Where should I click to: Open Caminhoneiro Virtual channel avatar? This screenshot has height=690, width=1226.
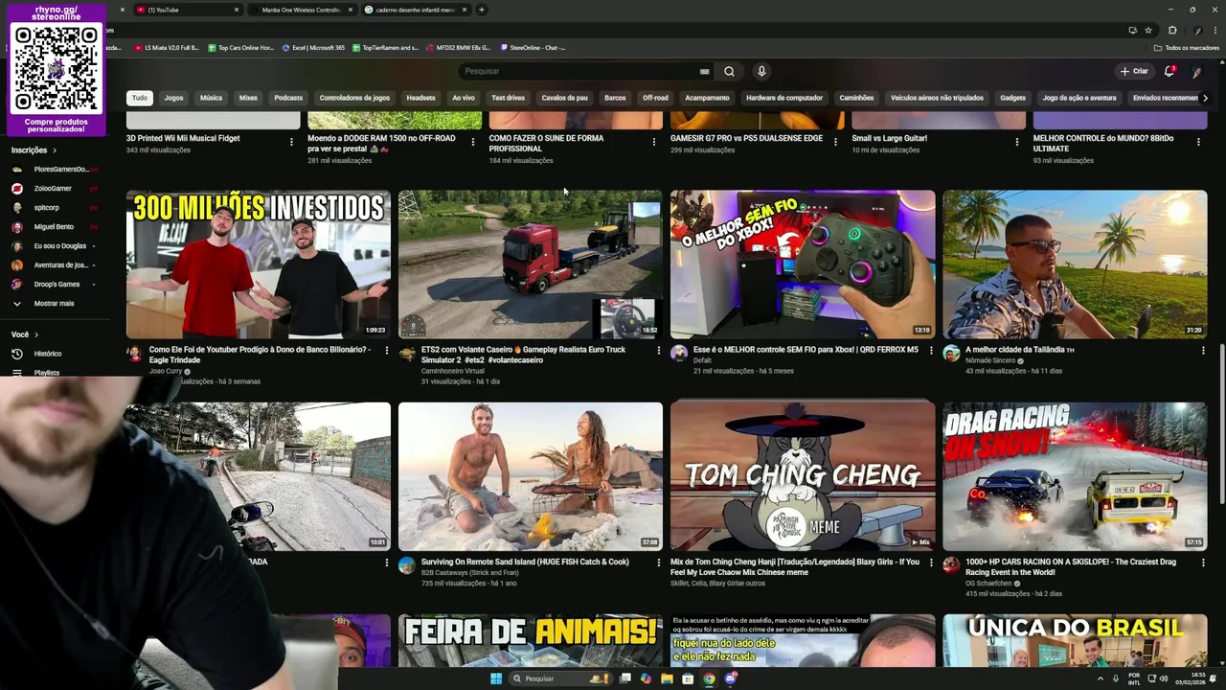[407, 354]
